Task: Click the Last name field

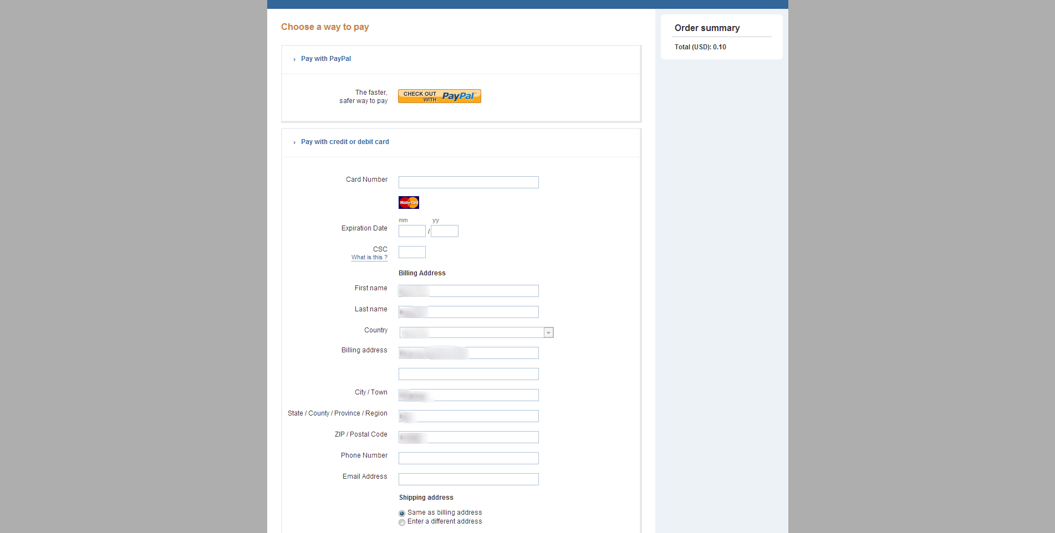Action: pos(468,312)
